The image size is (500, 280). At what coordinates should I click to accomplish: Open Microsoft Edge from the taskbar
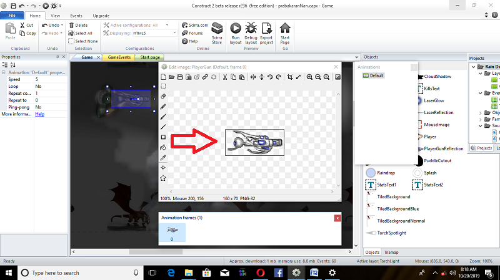click(171, 273)
